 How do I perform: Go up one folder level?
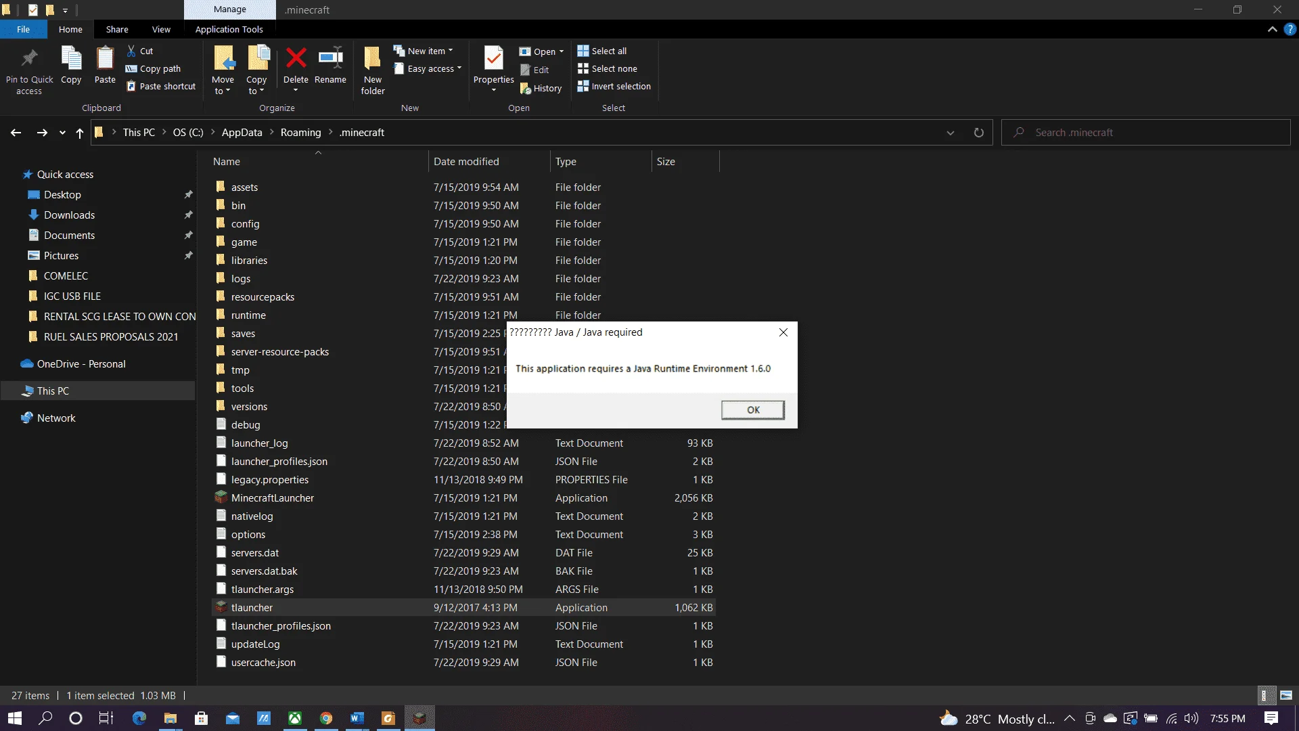(x=80, y=133)
